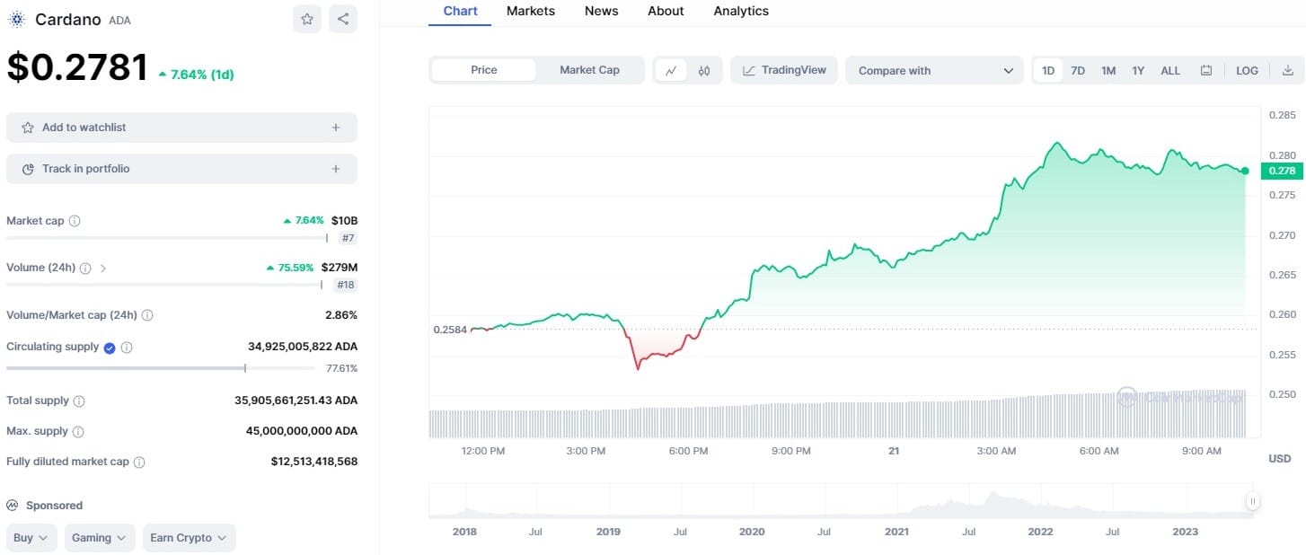Screen dimensions: 1306x555
Task: Expand the Earn Crypto dropdown
Action: pos(189,538)
